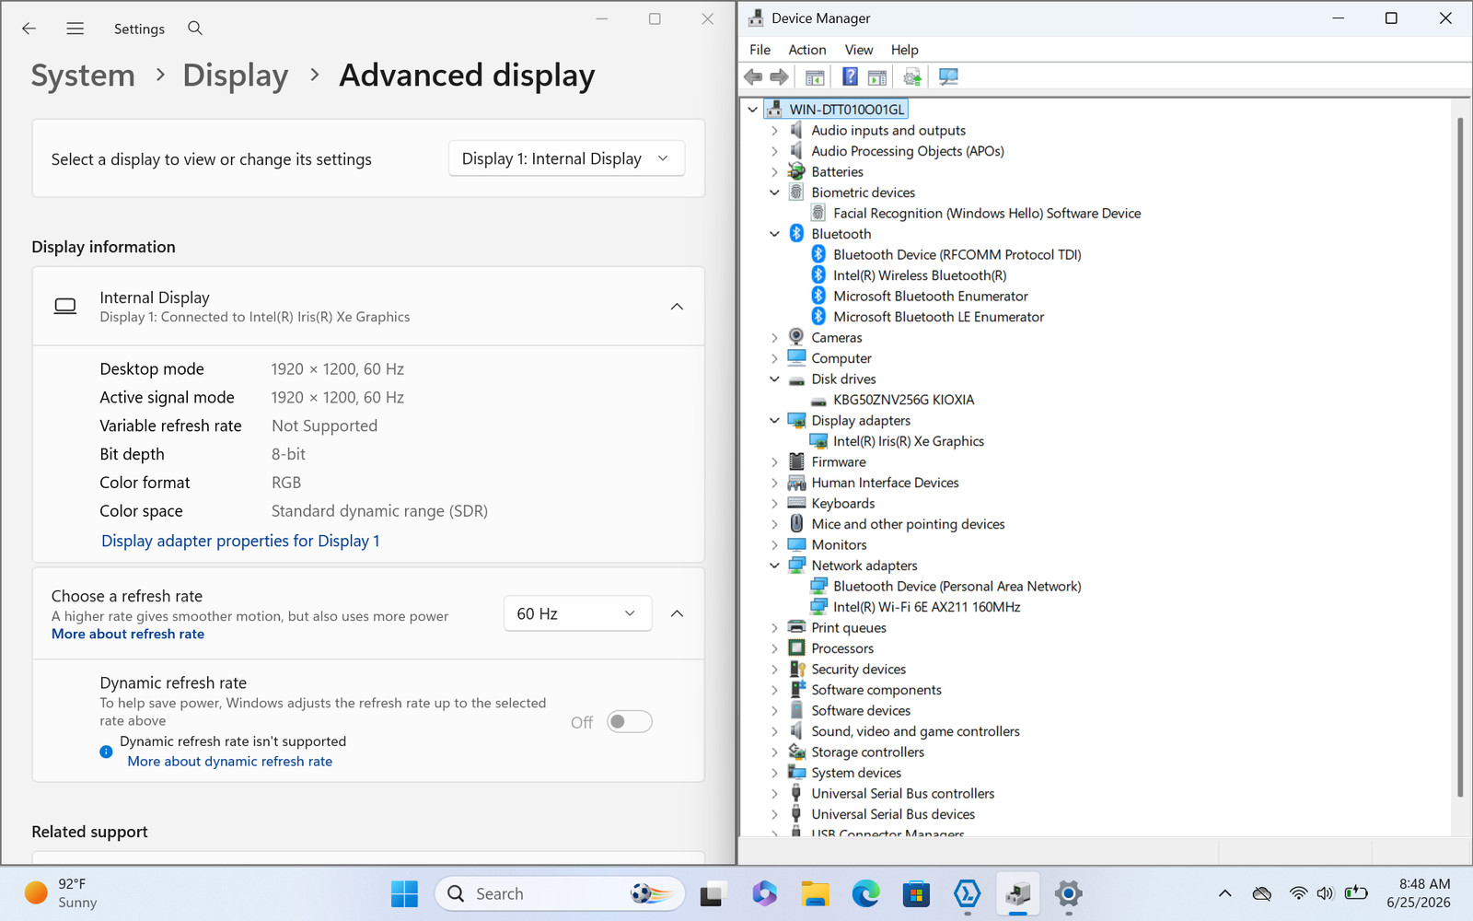This screenshot has width=1473, height=921.
Task: Open the 60 Hz refresh rate dropdown
Action: 578,613
